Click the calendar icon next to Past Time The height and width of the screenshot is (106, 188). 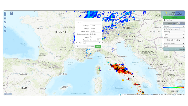pos(164,20)
